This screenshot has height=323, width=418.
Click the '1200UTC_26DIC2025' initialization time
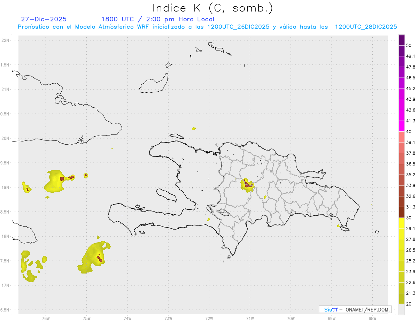(x=238, y=27)
